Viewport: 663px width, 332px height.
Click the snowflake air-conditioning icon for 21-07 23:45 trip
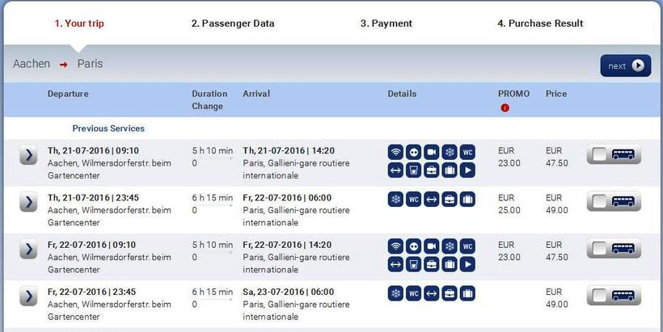[395, 199]
